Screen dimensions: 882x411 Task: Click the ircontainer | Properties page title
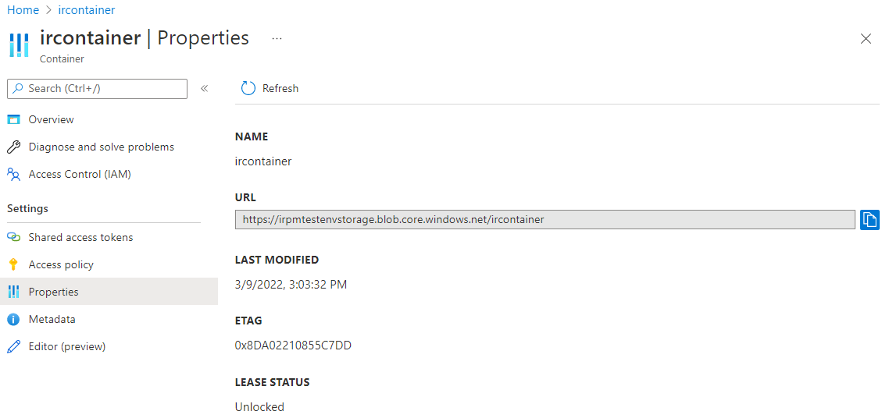click(145, 38)
